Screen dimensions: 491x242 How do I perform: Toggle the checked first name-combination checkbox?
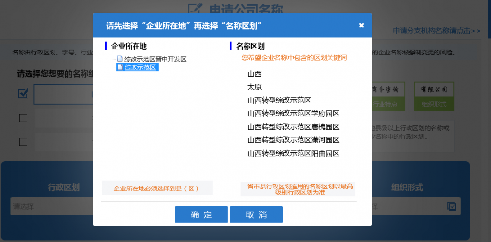tap(23, 93)
